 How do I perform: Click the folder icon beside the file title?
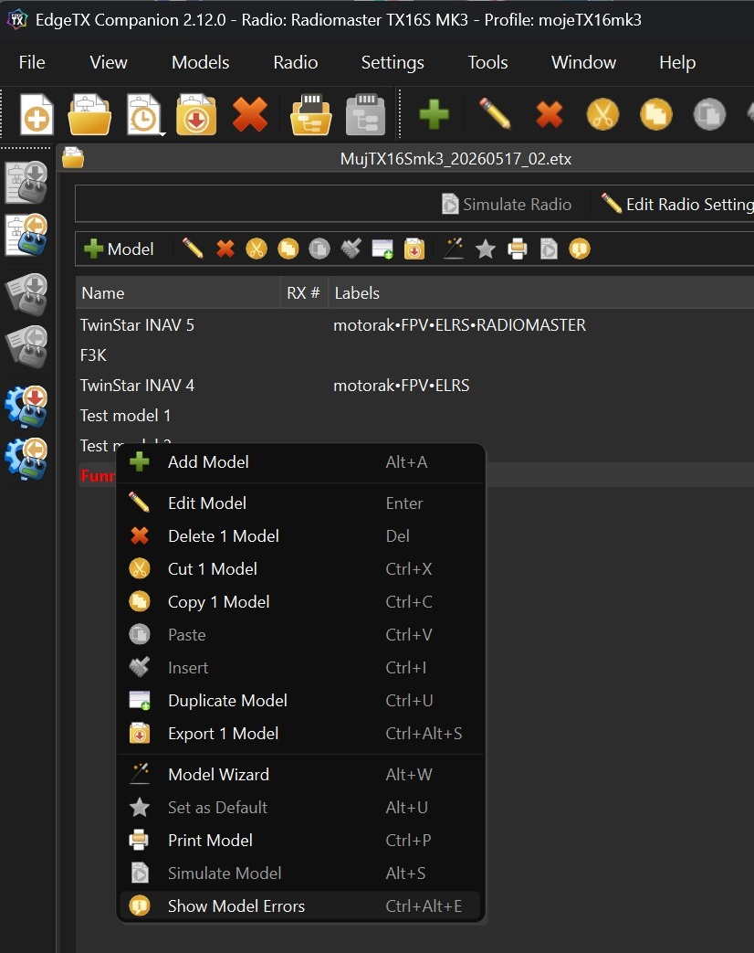tap(73, 158)
